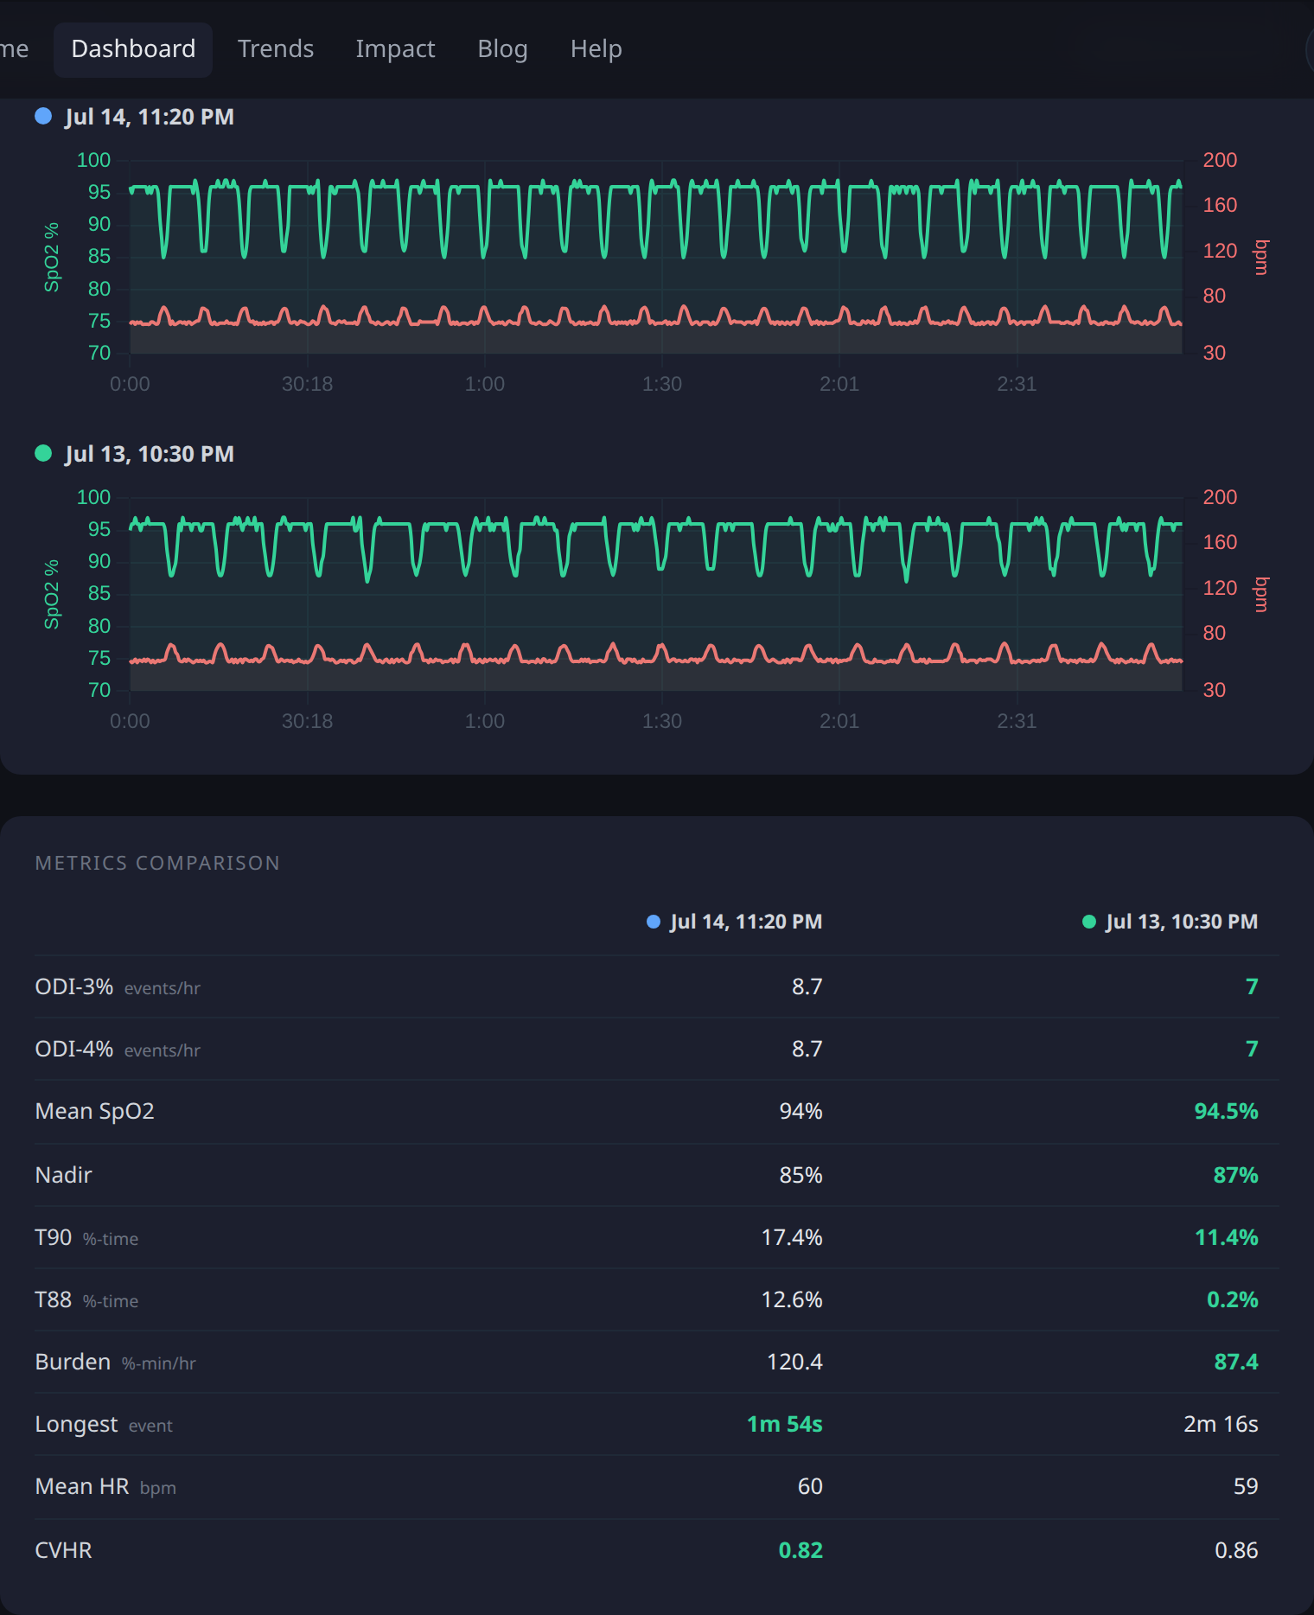Image resolution: width=1314 pixels, height=1615 pixels.
Task: Click the Longest event value 2m 16s
Action: [x=1221, y=1424]
